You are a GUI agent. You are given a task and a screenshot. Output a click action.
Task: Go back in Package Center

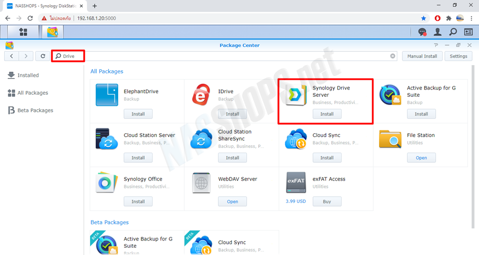(x=11, y=56)
